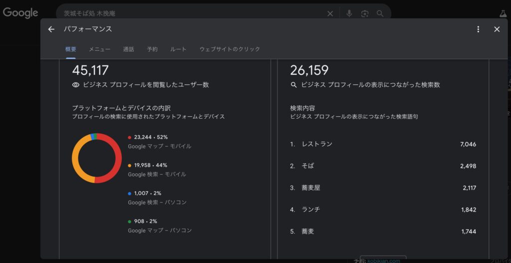Click the 1,842 count value
The height and width of the screenshot is (263, 511).
click(469, 210)
